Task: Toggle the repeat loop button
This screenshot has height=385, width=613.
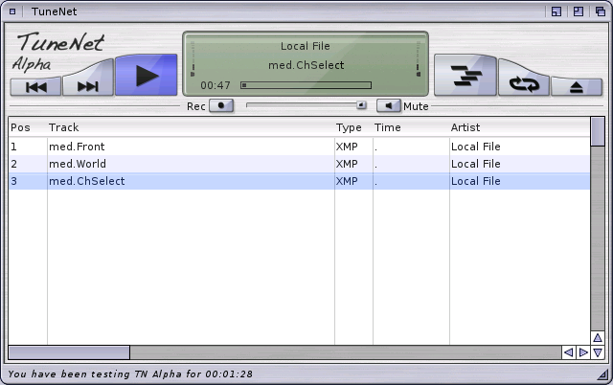Action: pos(524,84)
